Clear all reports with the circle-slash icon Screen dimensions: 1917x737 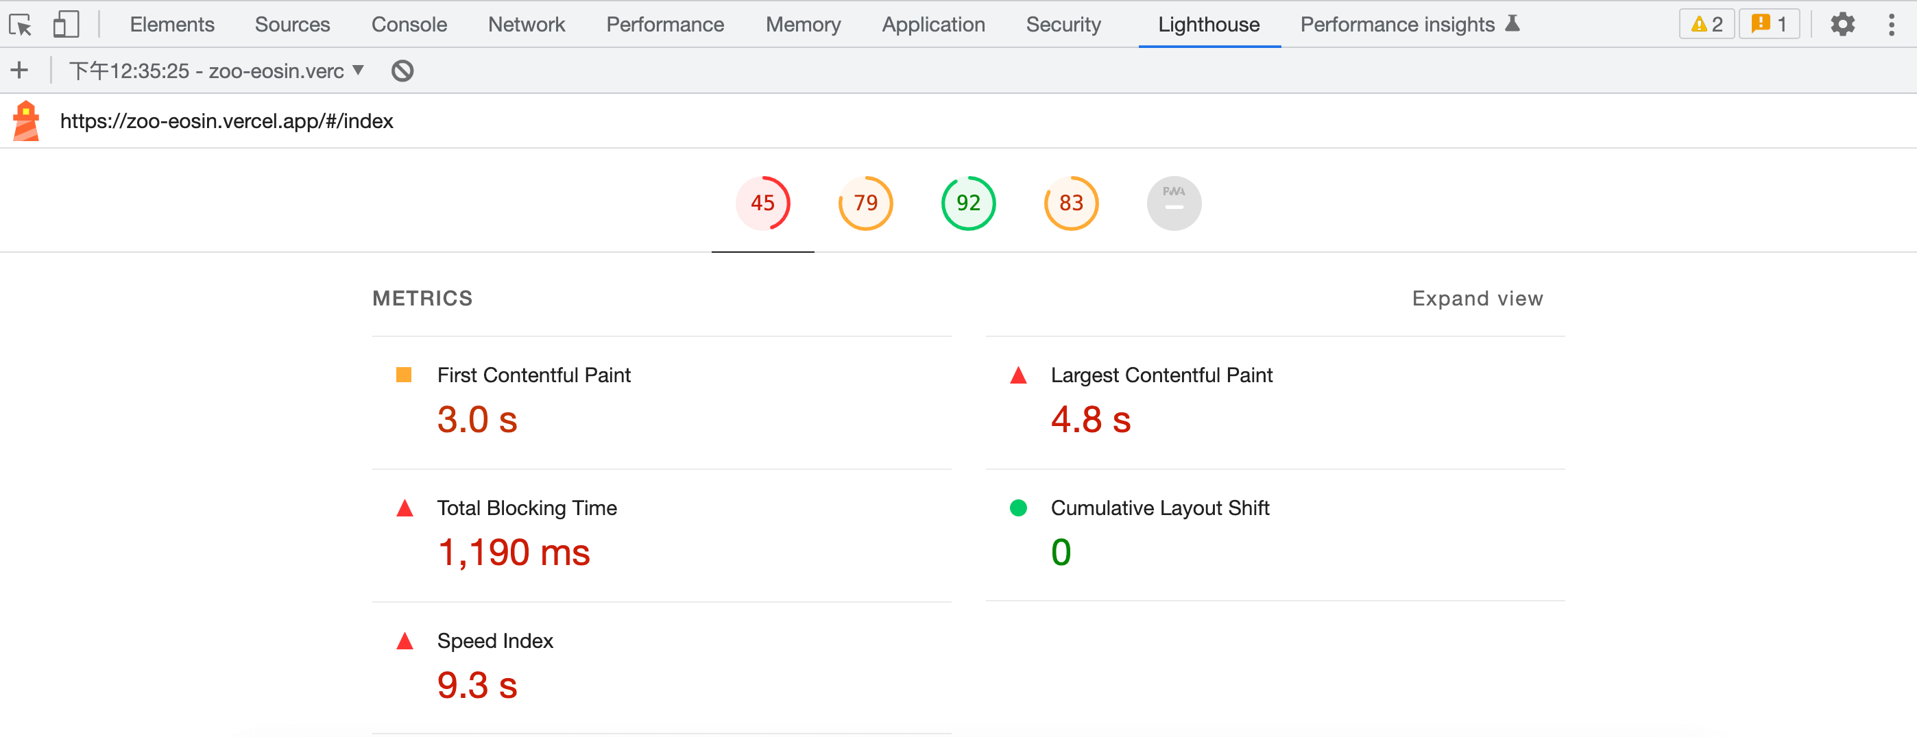tap(402, 71)
